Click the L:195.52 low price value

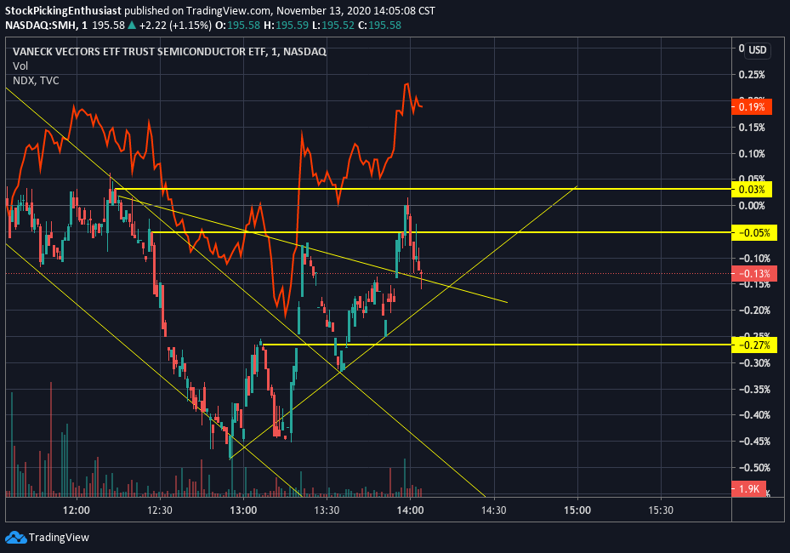point(333,26)
